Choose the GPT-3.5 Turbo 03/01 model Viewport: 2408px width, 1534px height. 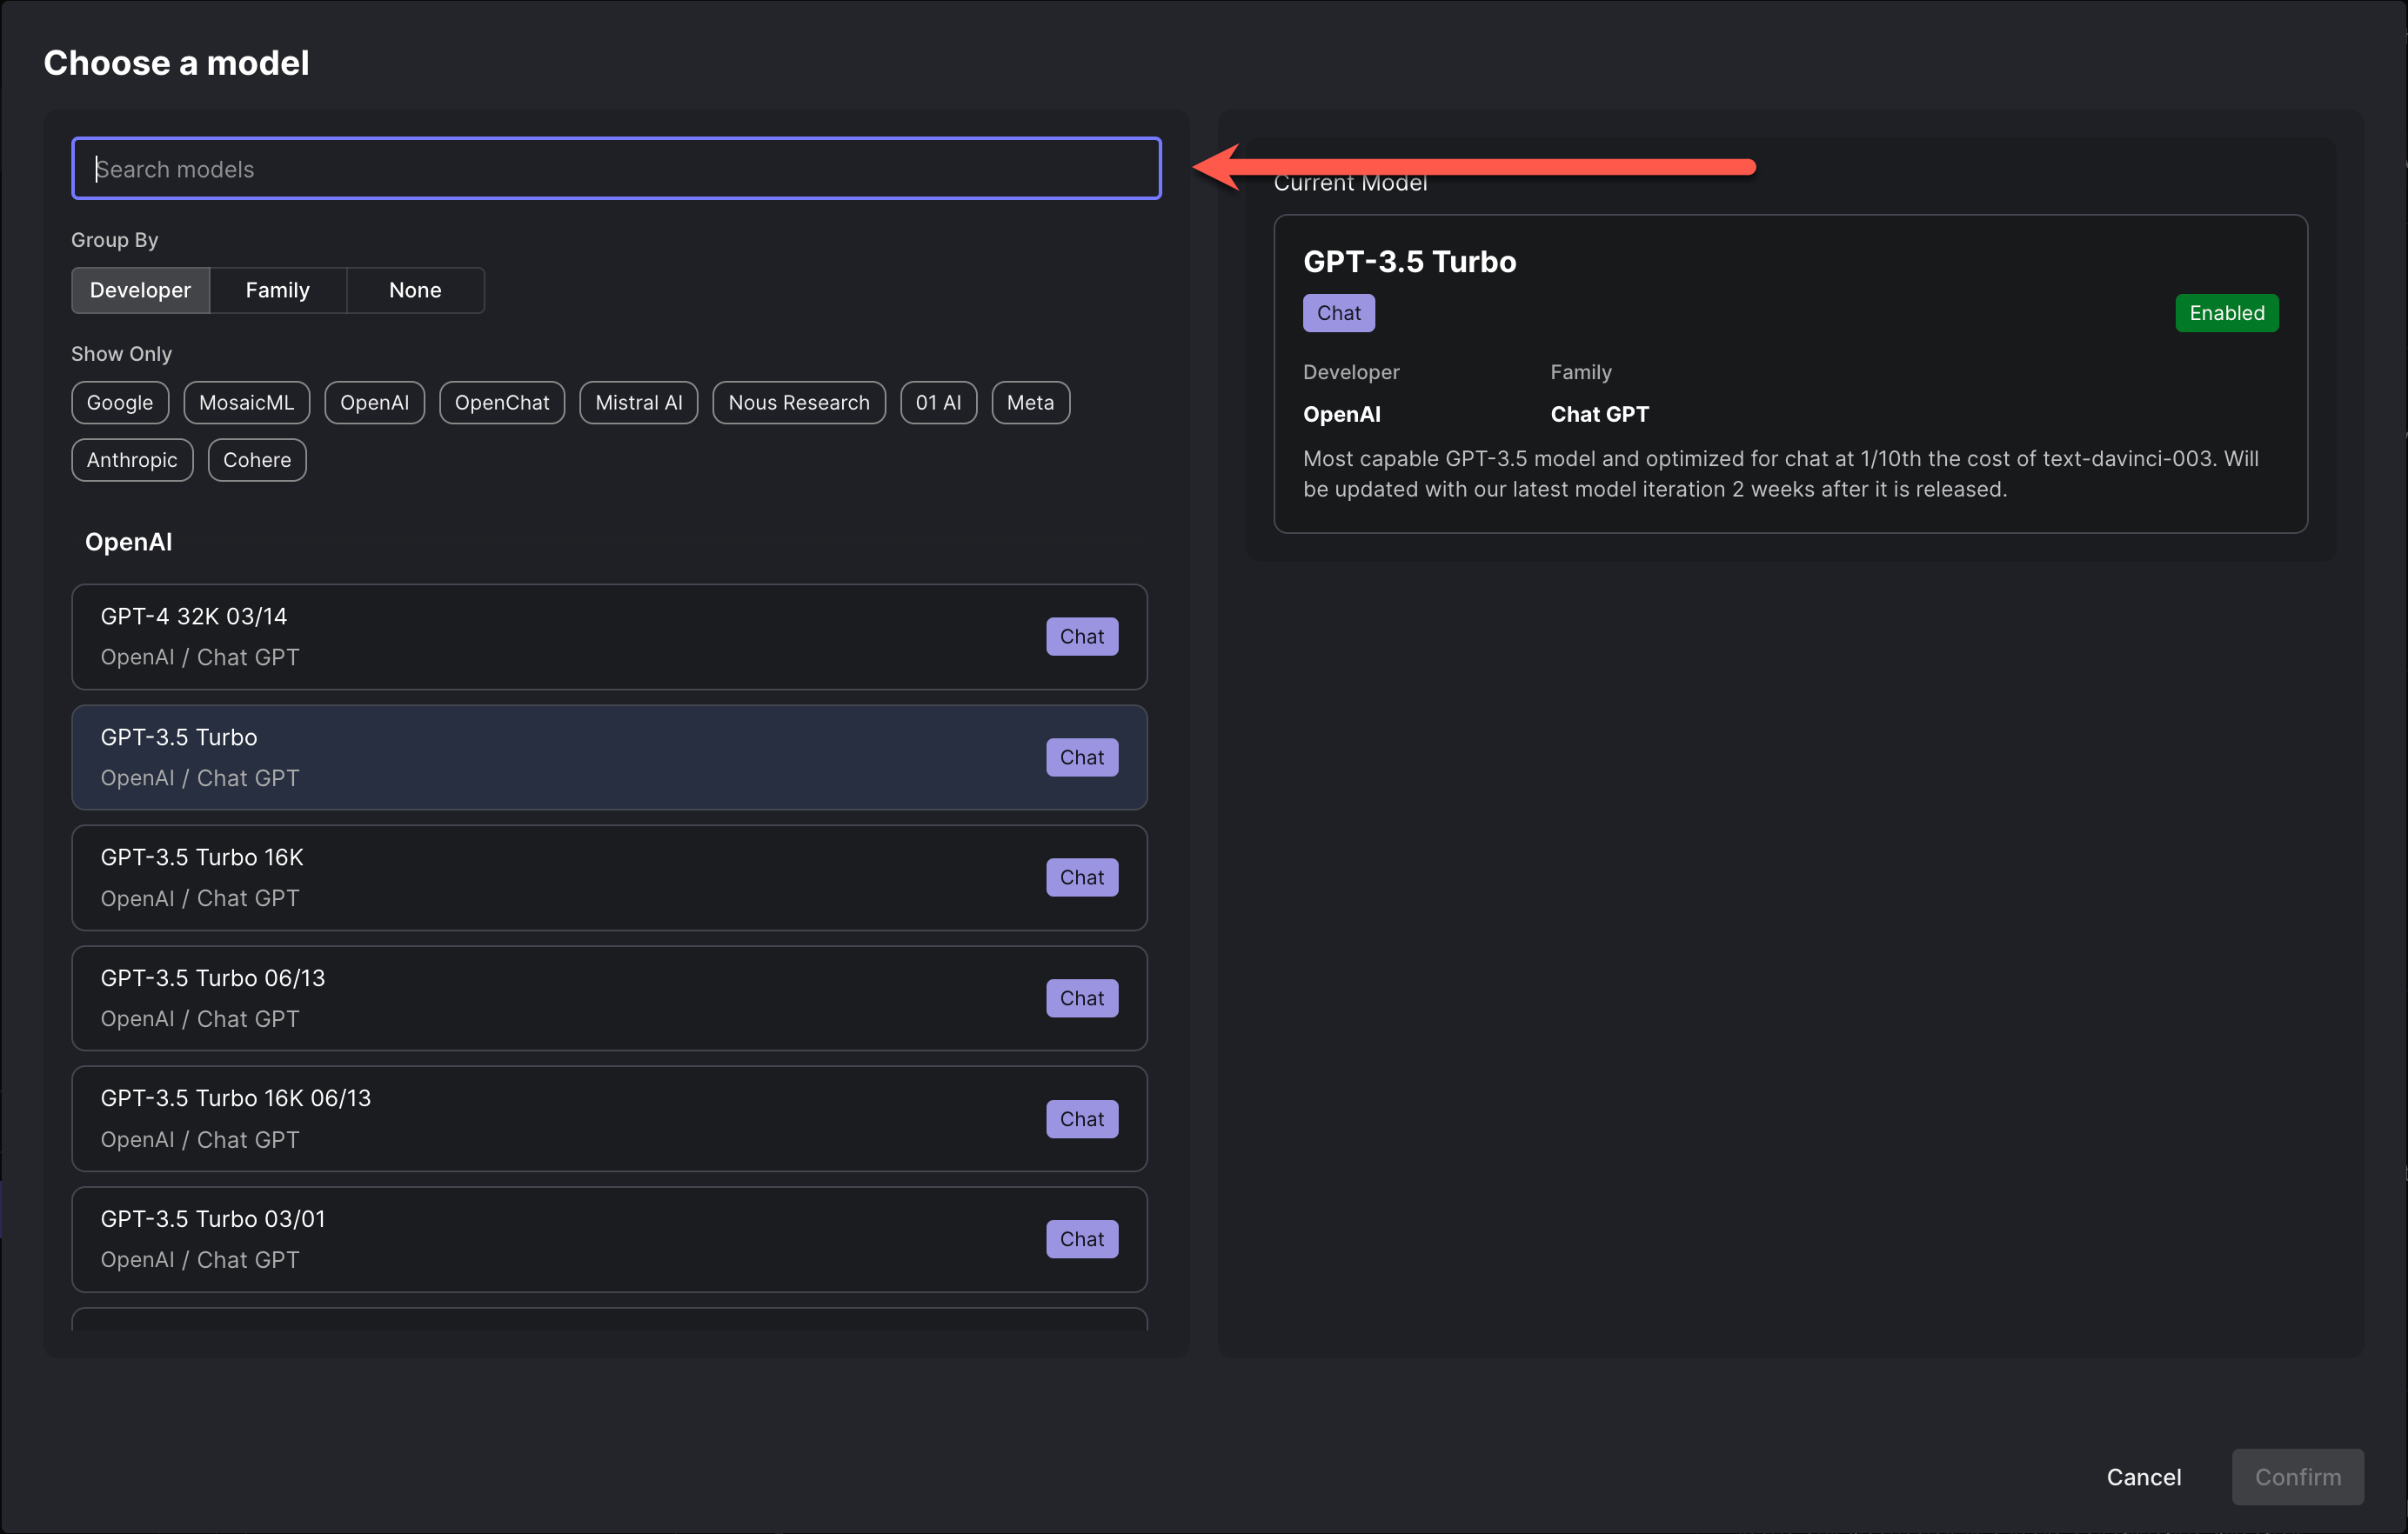(x=609, y=1239)
